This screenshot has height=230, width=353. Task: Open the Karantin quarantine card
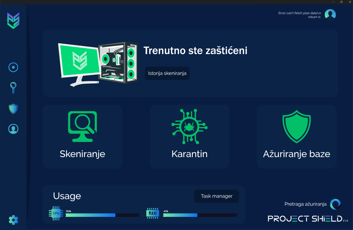click(189, 137)
